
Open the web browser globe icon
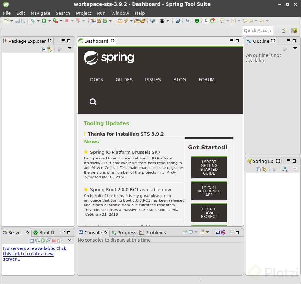(x=153, y=20)
